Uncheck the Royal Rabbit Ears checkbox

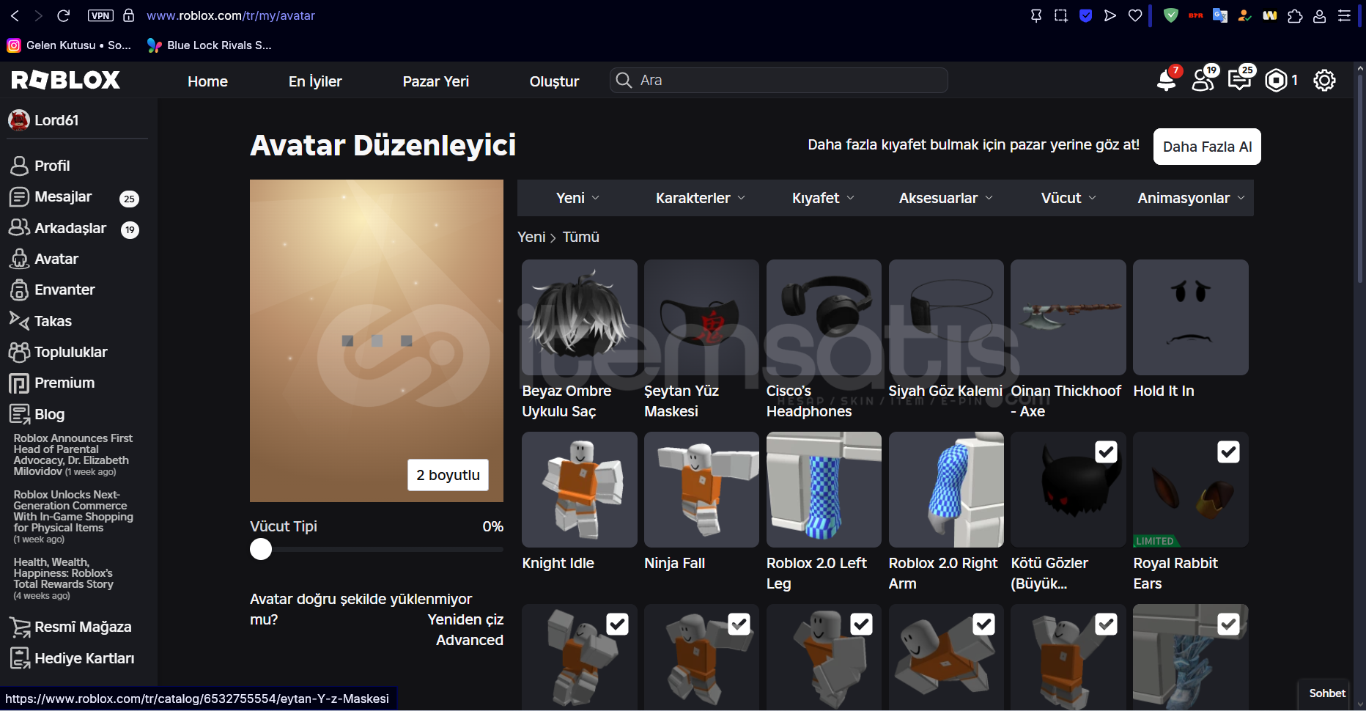(1228, 452)
